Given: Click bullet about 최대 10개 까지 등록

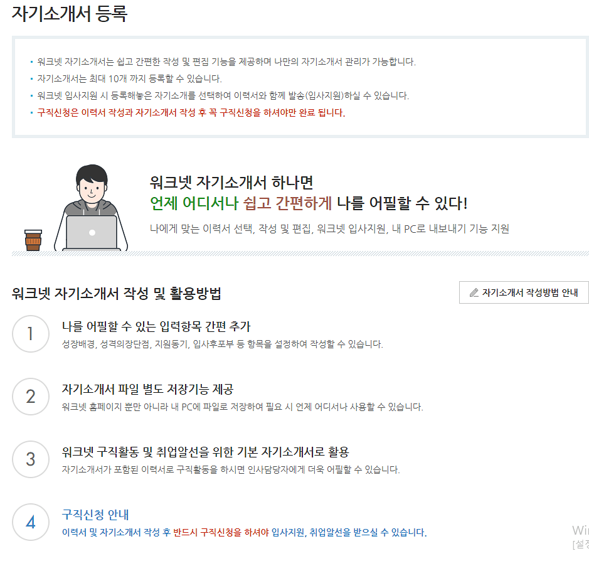Looking at the screenshot, I should tap(129, 79).
